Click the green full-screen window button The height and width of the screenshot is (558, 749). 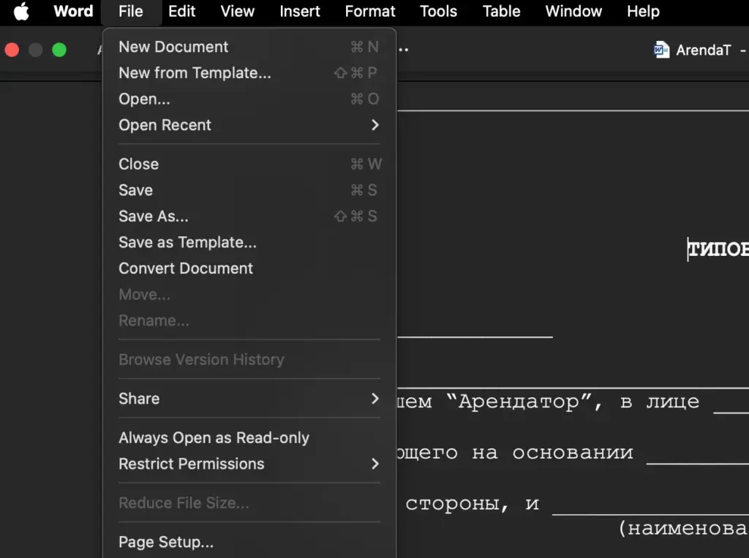click(59, 50)
